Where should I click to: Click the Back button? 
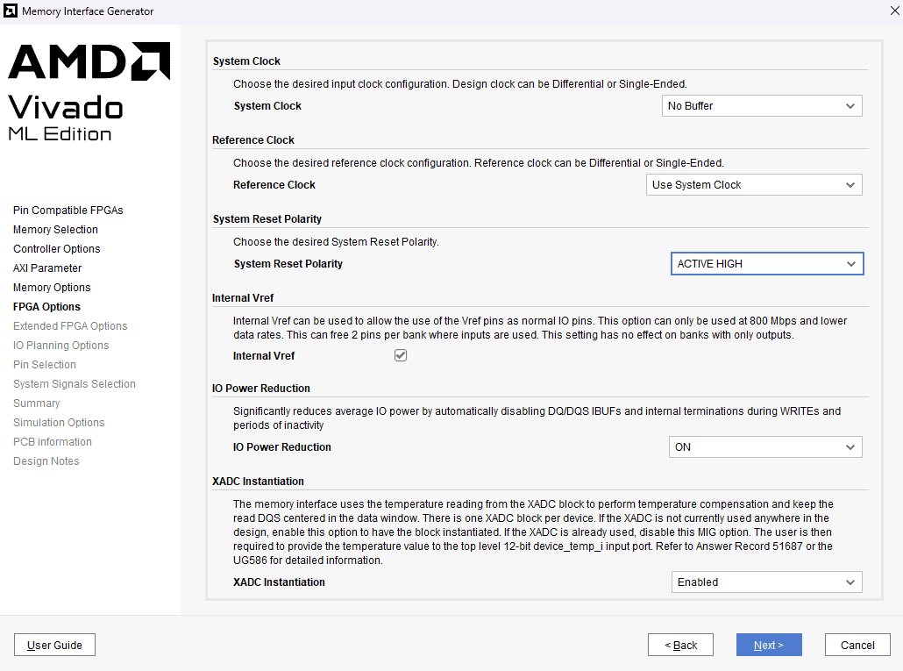[680, 646]
